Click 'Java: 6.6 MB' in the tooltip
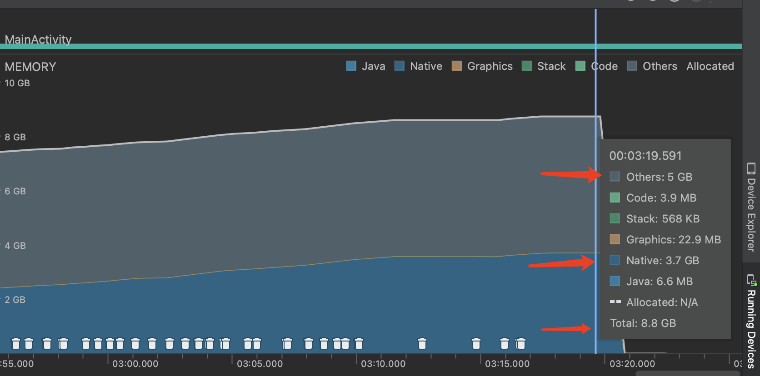Viewport: 760px width, 376px height. pos(660,281)
